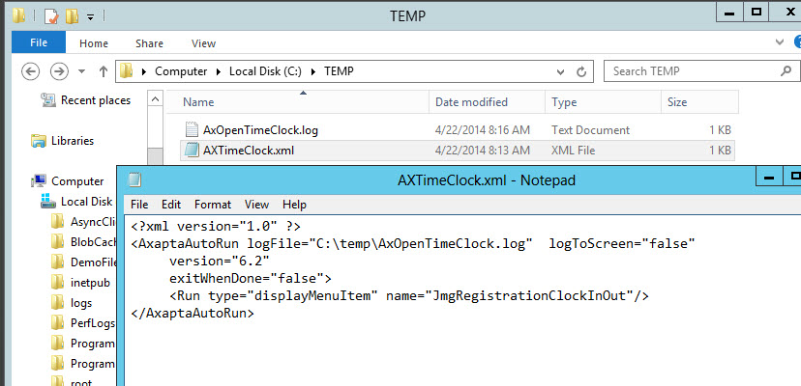The height and width of the screenshot is (386, 801).
Task: Open Customize Quick Access Toolbar dropdown arrow
Action: click(x=89, y=17)
